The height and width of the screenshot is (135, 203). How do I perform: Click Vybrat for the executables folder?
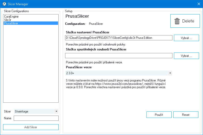click(186, 56)
